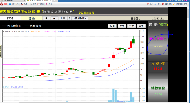The image size is (190, 103).
Task: Select the 一年 range button
Action: coord(131,26)
